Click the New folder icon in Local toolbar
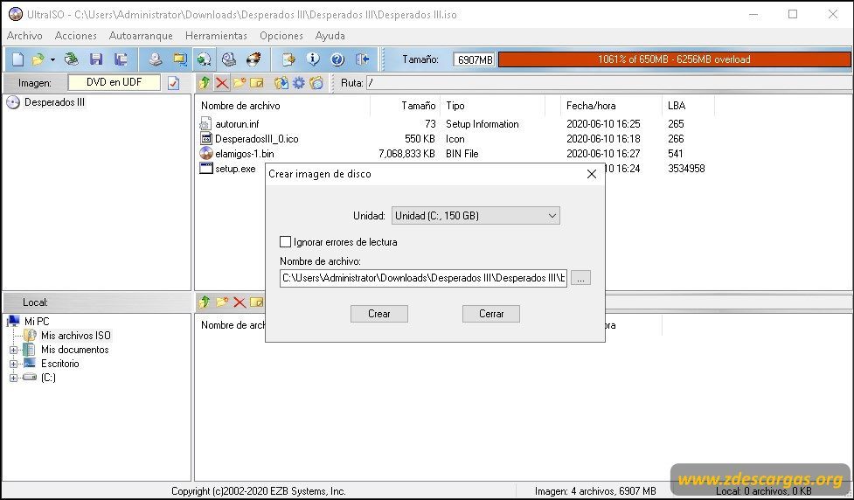Screen dimensions: 854x500 pyautogui.click(x=222, y=302)
